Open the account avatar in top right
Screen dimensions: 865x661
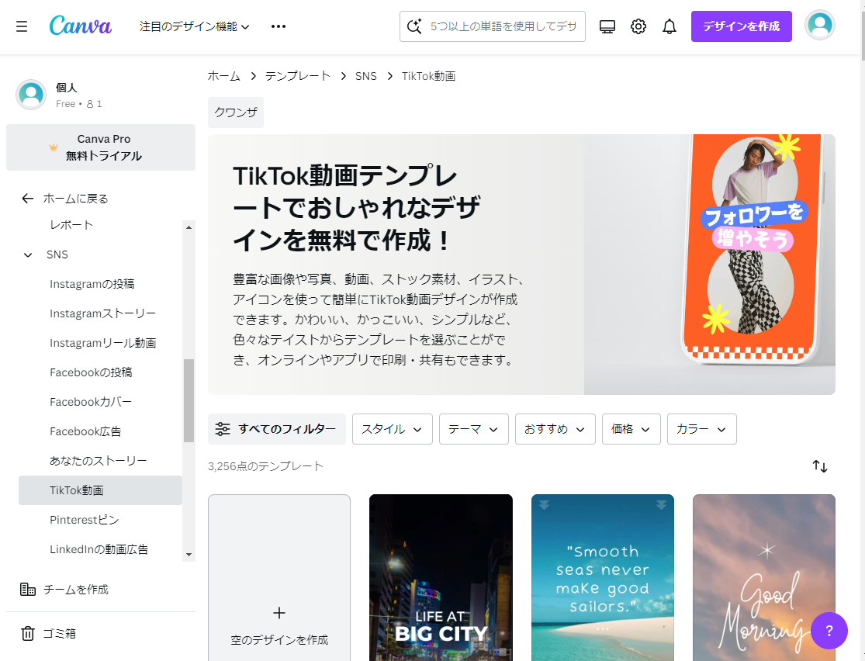pyautogui.click(x=820, y=26)
